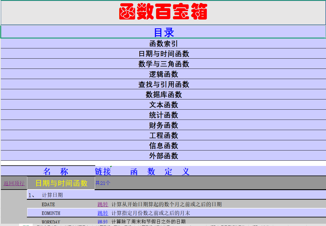The height and width of the screenshot is (226, 326).
Task: Follow the 跳转 link next to EDATE
Action: [103, 204]
